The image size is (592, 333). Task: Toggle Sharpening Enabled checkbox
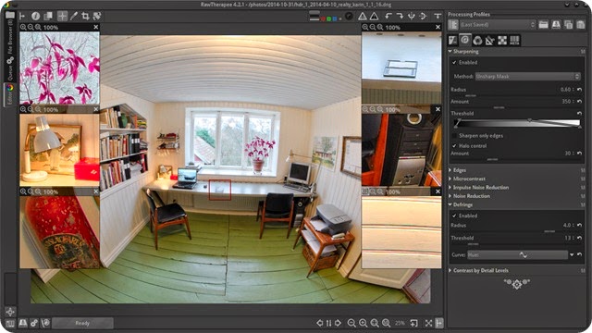(x=454, y=63)
